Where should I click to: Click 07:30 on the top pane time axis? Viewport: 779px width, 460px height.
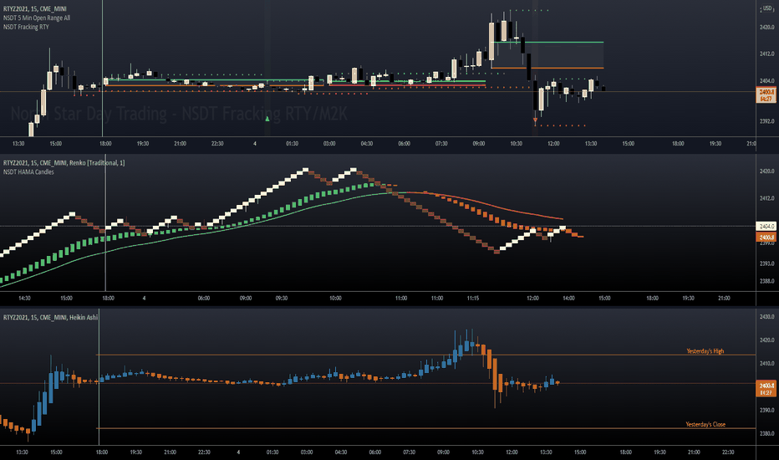tap(441, 144)
